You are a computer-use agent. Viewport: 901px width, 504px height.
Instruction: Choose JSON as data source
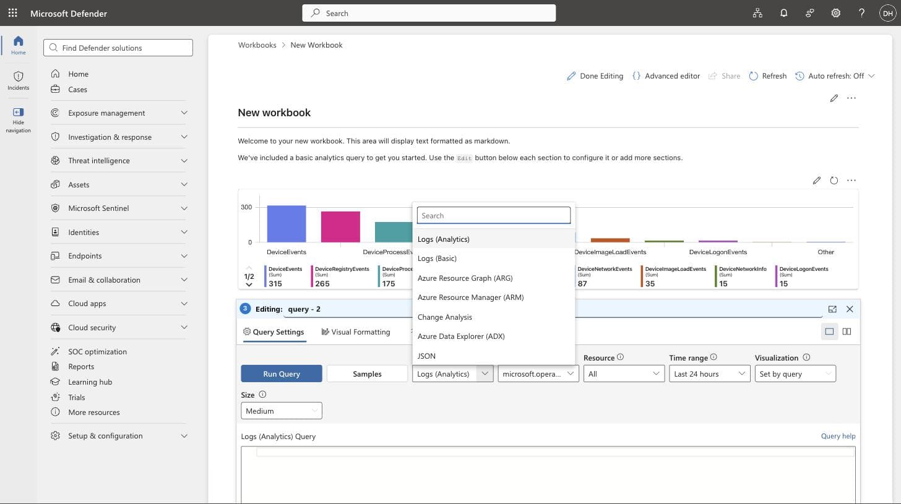point(494,356)
